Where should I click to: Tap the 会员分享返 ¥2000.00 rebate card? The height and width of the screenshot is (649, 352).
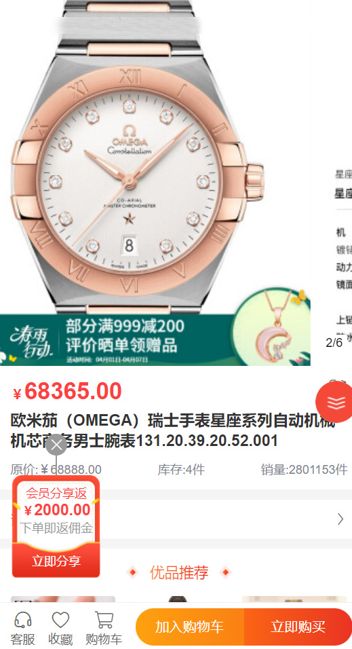[x=56, y=511]
